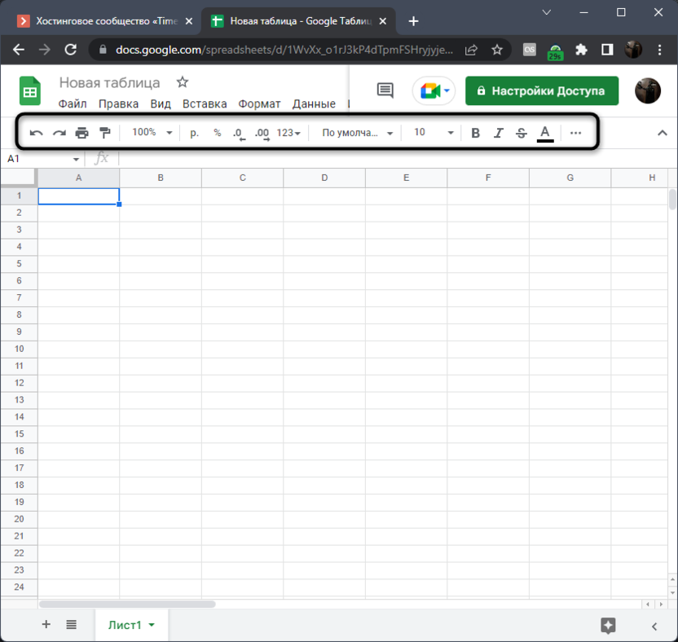Toggle italic text formatting
The height and width of the screenshot is (642, 678).
[x=499, y=133]
